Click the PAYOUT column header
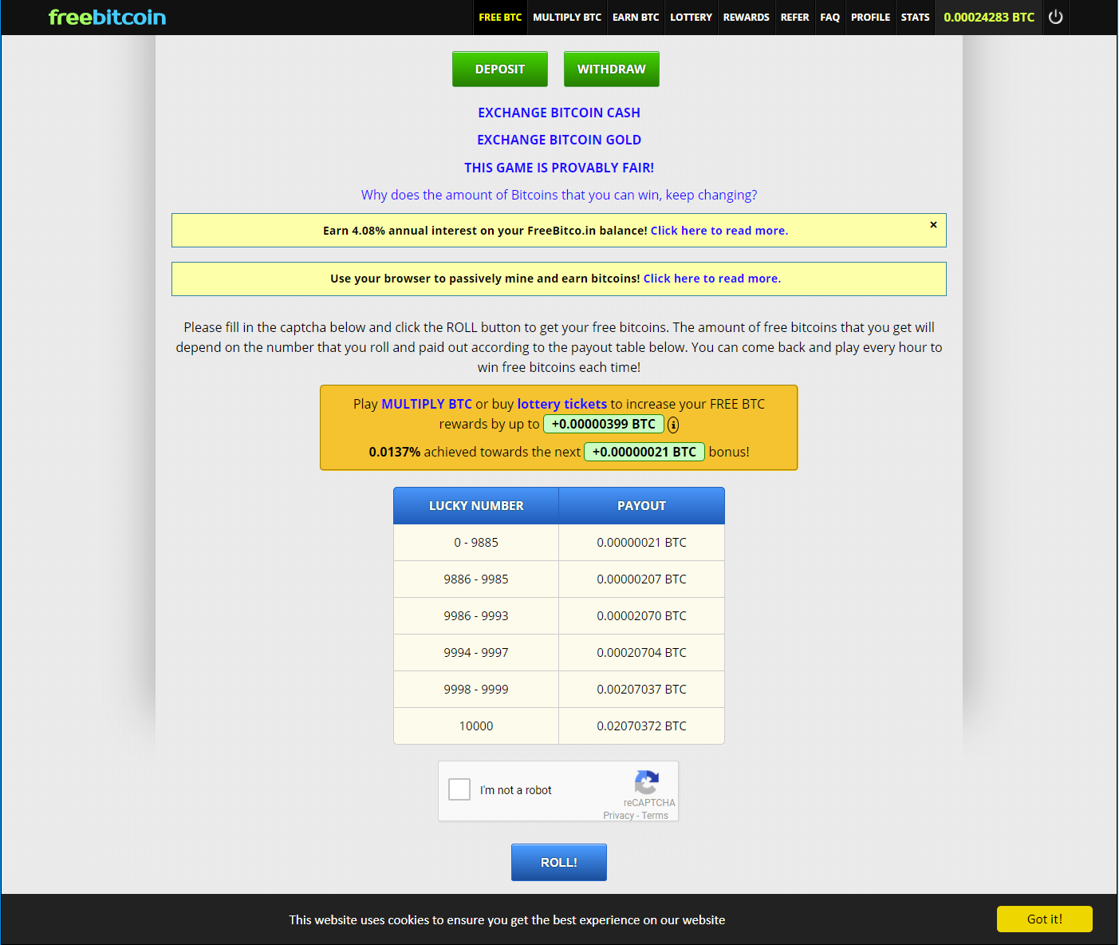 click(x=641, y=506)
